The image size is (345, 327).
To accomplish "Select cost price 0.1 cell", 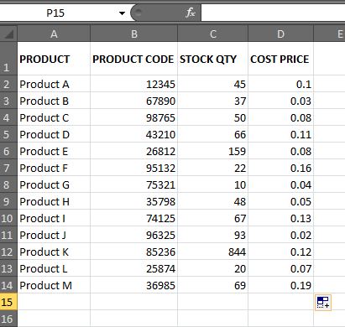I will (280, 84).
